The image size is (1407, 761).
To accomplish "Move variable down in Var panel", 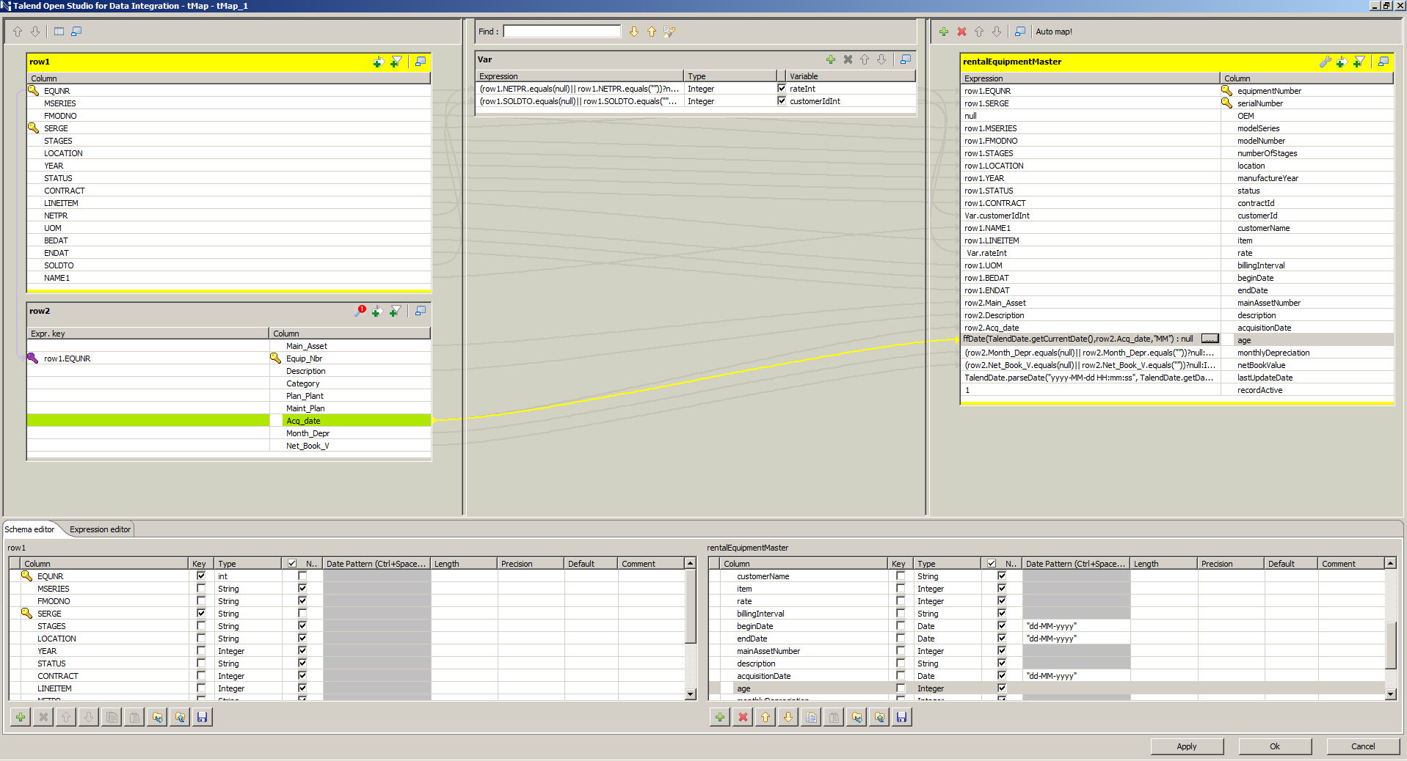I will [x=881, y=59].
